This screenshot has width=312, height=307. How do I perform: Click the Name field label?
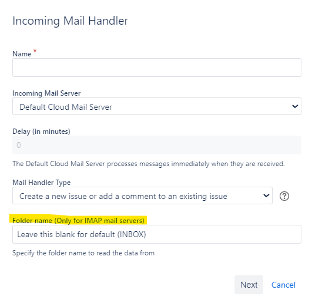coord(22,54)
